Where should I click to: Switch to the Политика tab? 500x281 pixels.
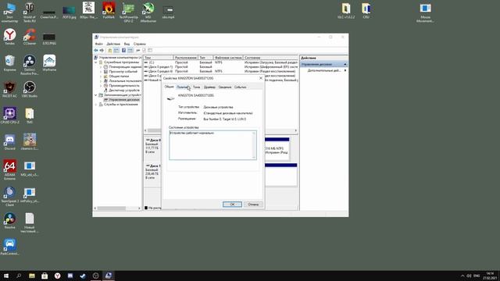[183, 87]
